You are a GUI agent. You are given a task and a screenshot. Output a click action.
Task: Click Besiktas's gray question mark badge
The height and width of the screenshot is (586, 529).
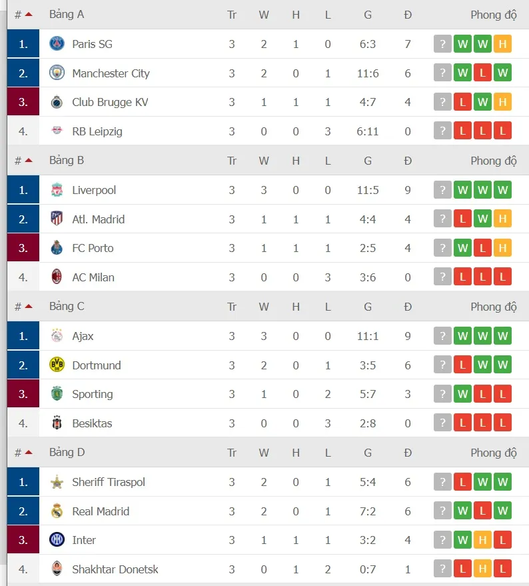pyautogui.click(x=442, y=423)
